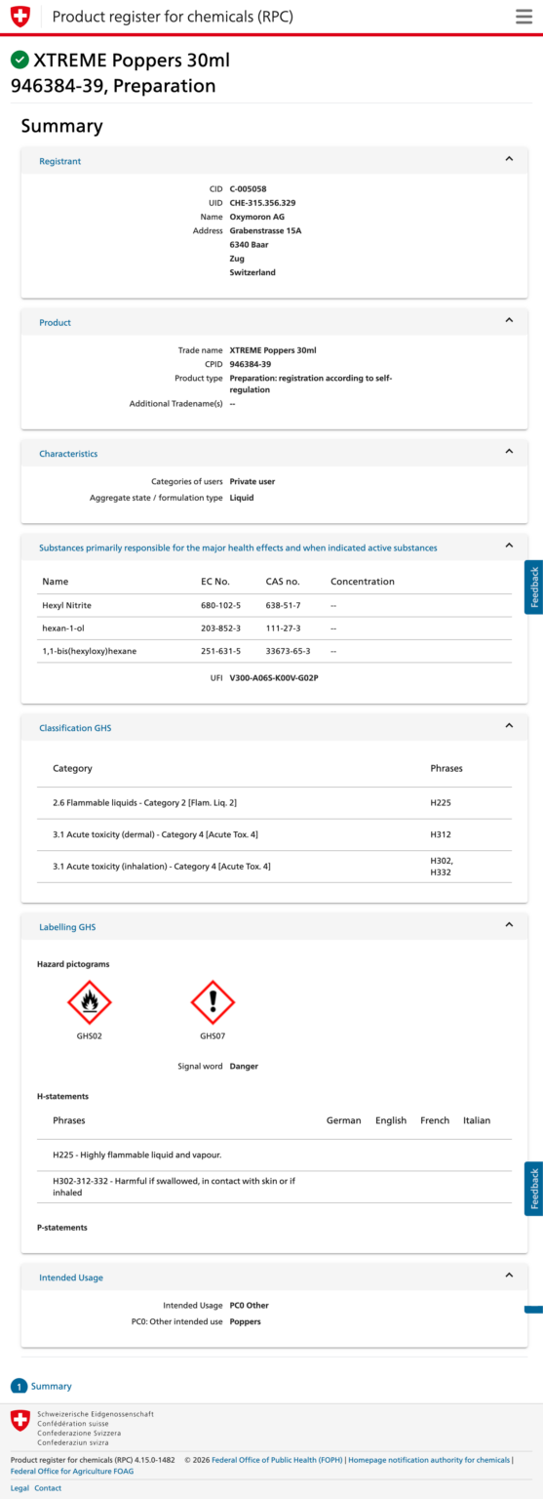Click the CPID value 946384-39
This screenshot has width=543, height=1499.
[x=251, y=364]
